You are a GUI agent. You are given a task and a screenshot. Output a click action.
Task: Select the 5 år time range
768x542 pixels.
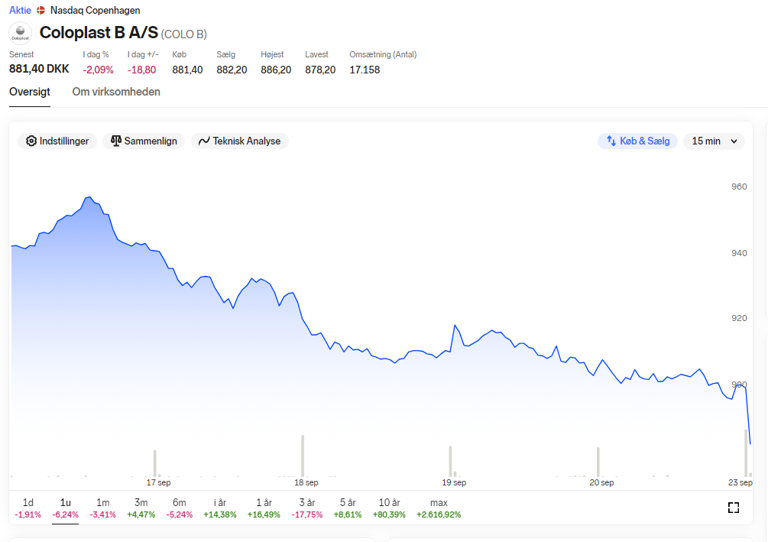tap(348, 508)
